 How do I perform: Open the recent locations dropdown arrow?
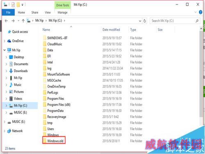pos(18,21)
